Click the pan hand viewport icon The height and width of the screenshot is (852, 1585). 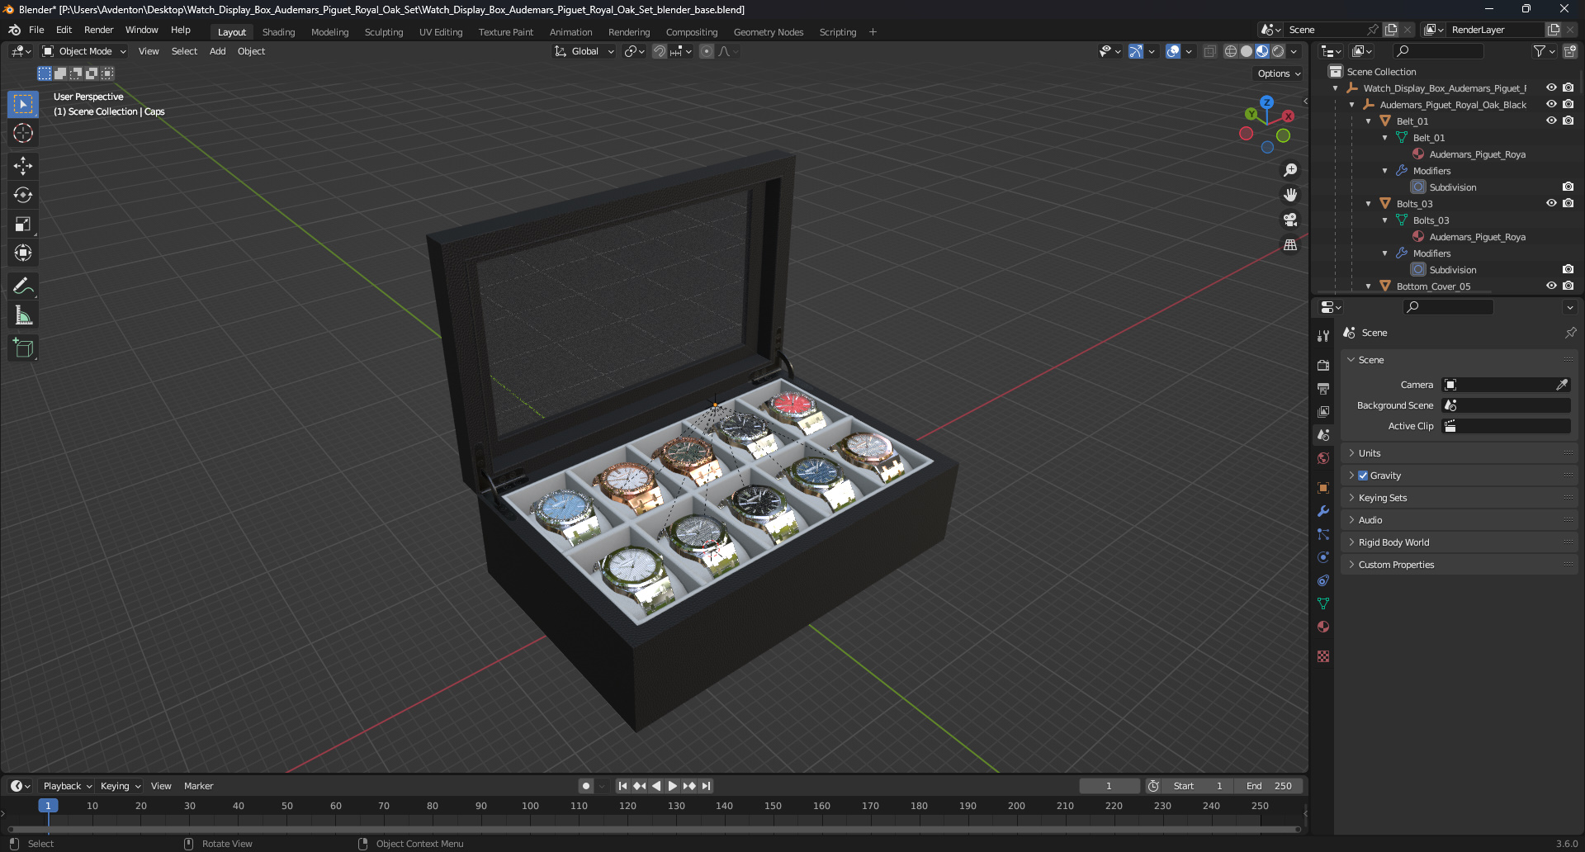click(1290, 195)
